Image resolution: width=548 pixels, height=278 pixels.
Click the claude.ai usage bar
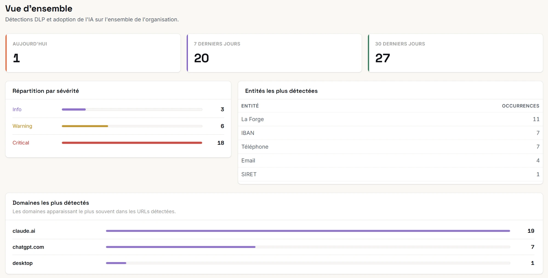point(308,231)
